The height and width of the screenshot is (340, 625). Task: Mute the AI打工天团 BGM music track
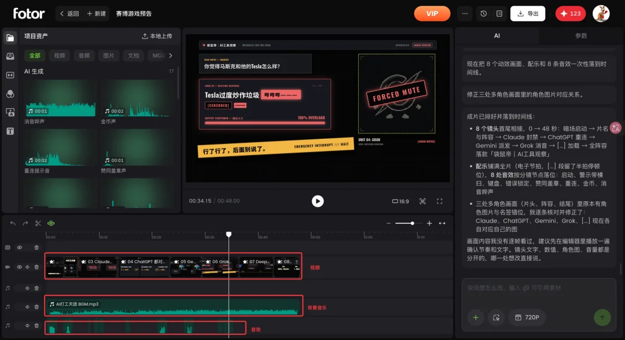pos(28,307)
